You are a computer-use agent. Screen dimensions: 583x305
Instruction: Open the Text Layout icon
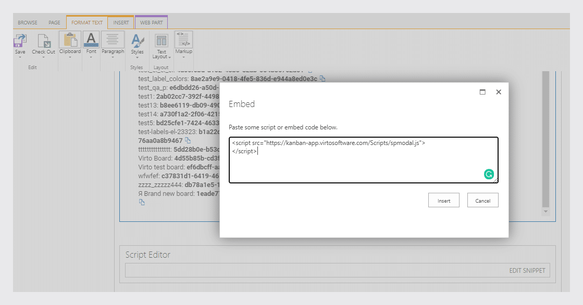(162, 41)
